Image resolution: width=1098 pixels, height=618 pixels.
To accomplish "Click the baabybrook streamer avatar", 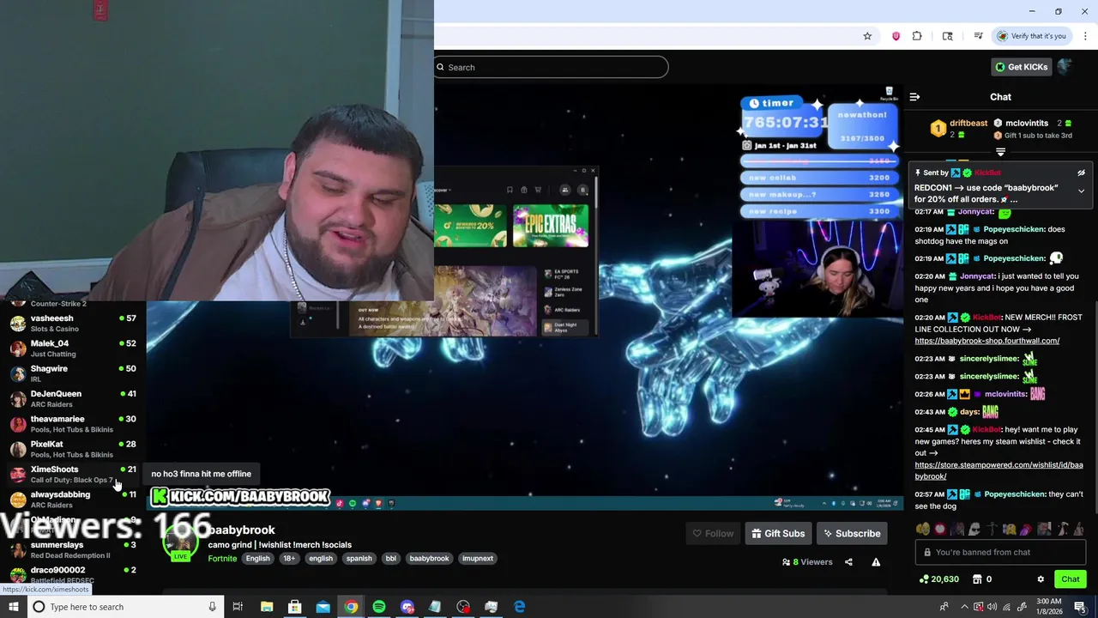I will coord(181,542).
